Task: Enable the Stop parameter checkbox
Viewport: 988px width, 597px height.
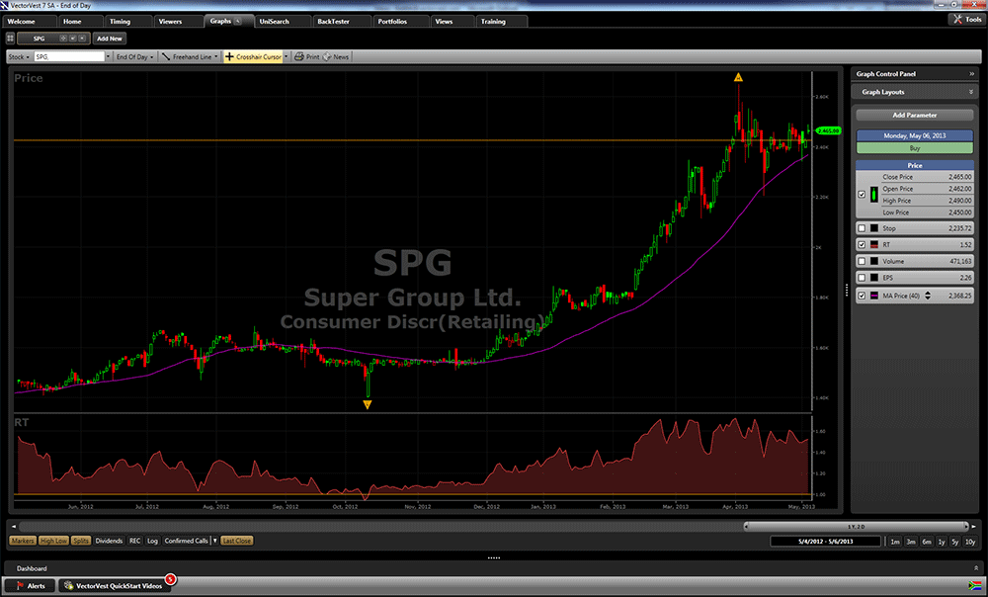Action: 862,228
